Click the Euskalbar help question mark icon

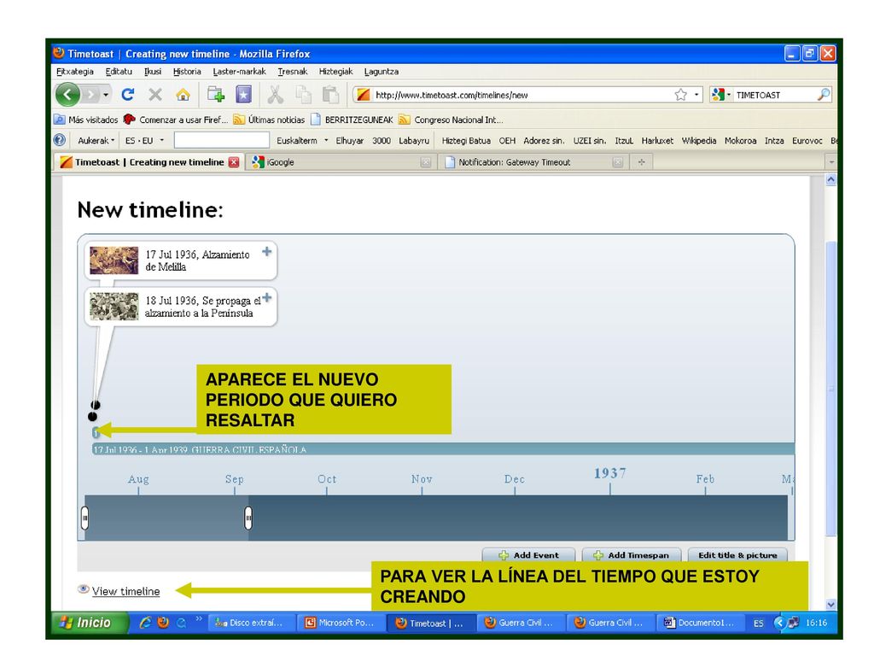click(x=60, y=140)
